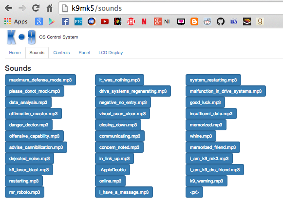Viewport: 283px width, 203px height.
Task: Play whine.mp3 sound
Action: click(x=201, y=136)
